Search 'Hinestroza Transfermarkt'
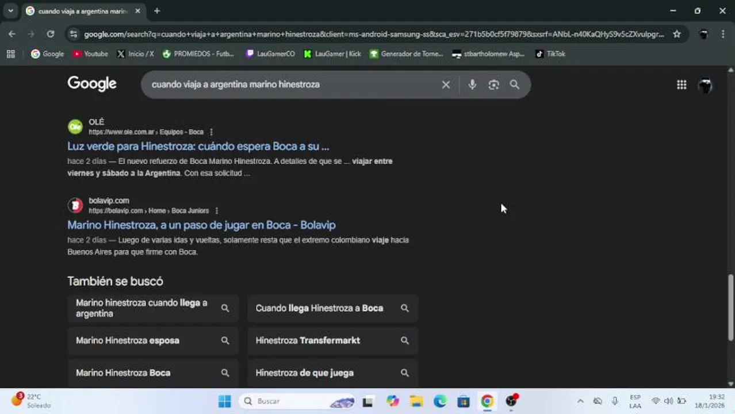This screenshot has width=735, height=414. [333, 340]
